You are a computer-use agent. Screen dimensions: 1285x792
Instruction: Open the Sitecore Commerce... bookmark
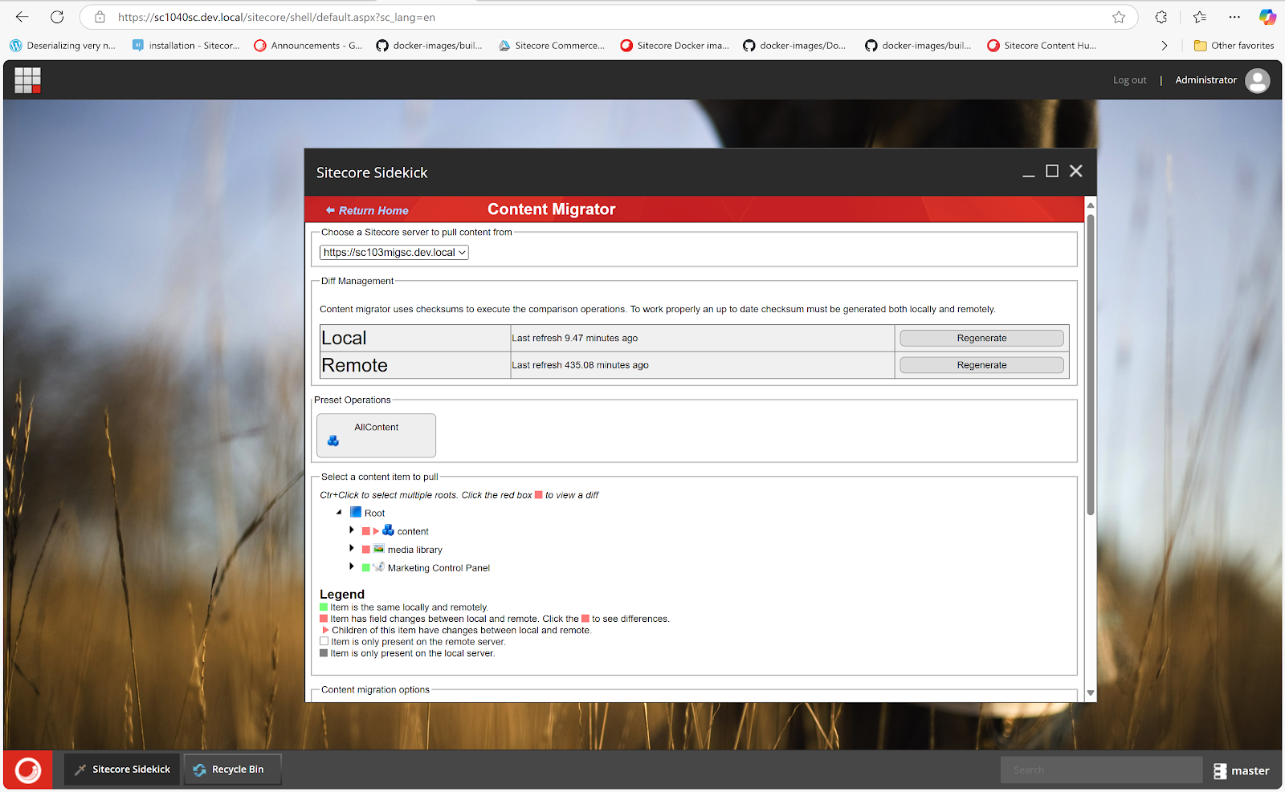[552, 46]
